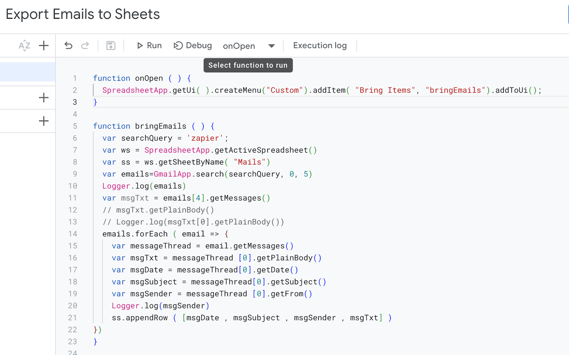Viewport: 569px width, 355px height.
Task: Click ss.appendRow on line 21
Action: tap(140, 318)
